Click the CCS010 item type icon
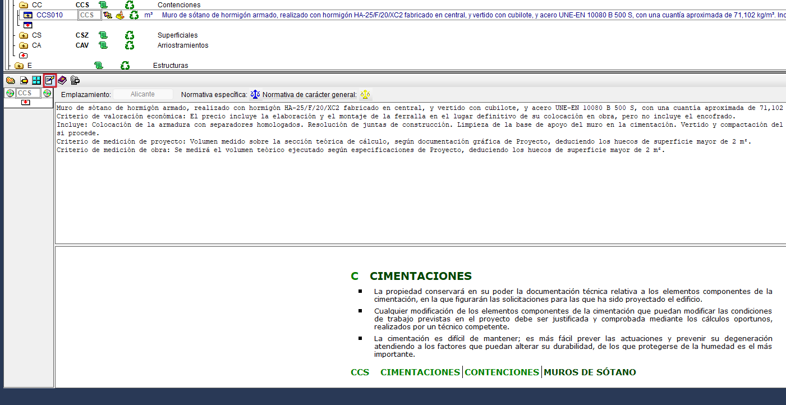 point(28,15)
